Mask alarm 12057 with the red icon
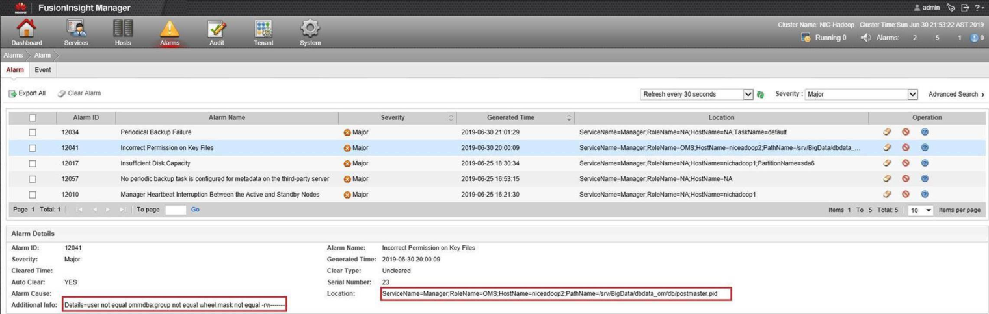 905,178
